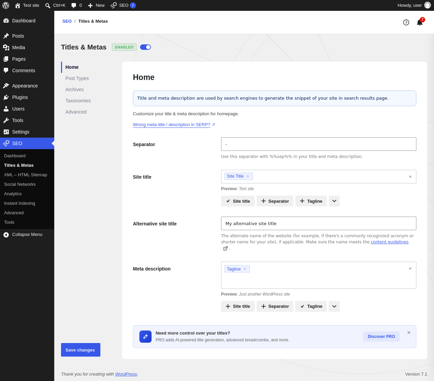Open the WordPress logo menu

[x=6, y=5]
